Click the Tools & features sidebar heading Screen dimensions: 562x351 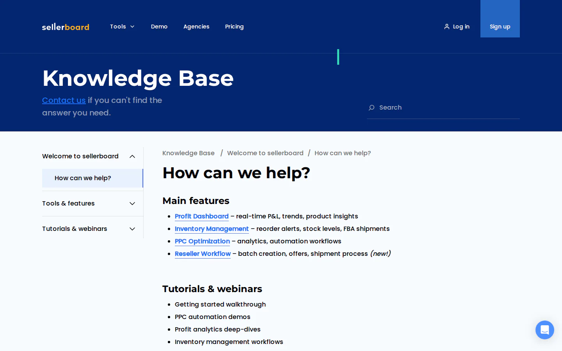click(x=68, y=203)
